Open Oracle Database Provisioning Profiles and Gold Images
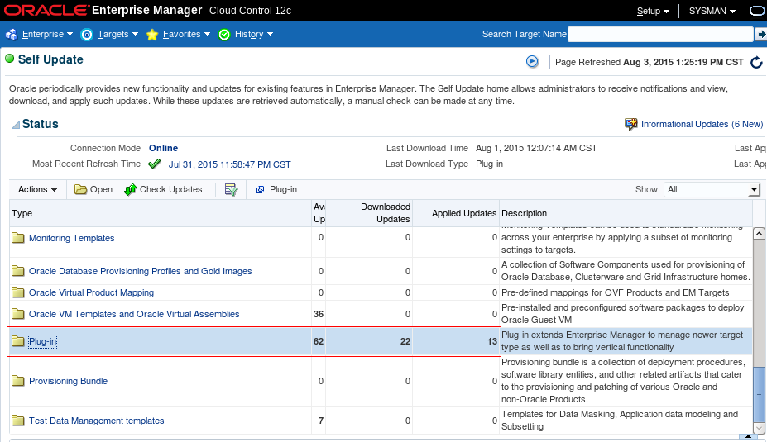 pos(141,271)
